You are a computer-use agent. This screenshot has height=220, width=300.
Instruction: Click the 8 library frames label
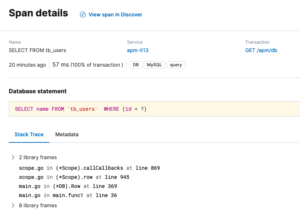[38, 205]
